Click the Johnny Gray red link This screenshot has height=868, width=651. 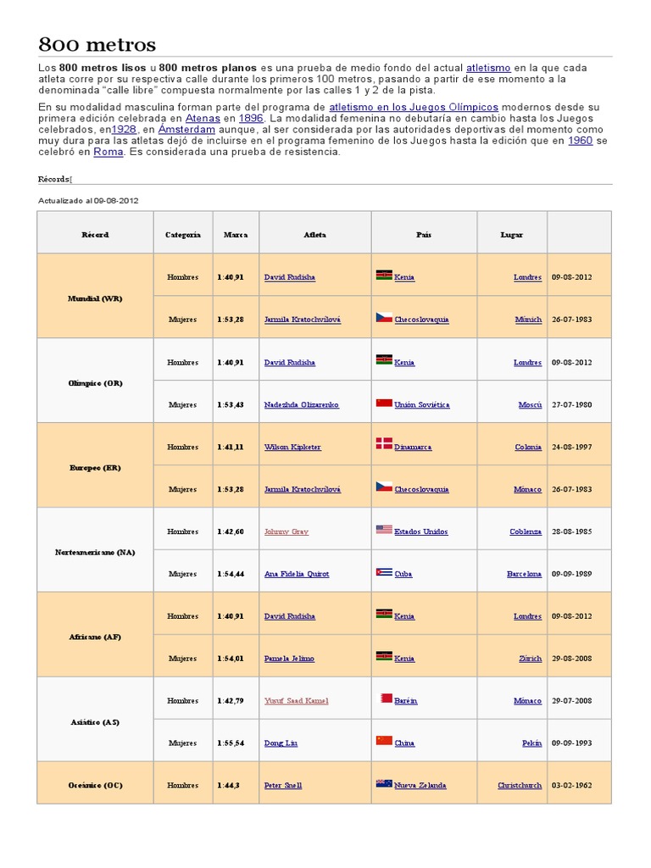(x=287, y=531)
